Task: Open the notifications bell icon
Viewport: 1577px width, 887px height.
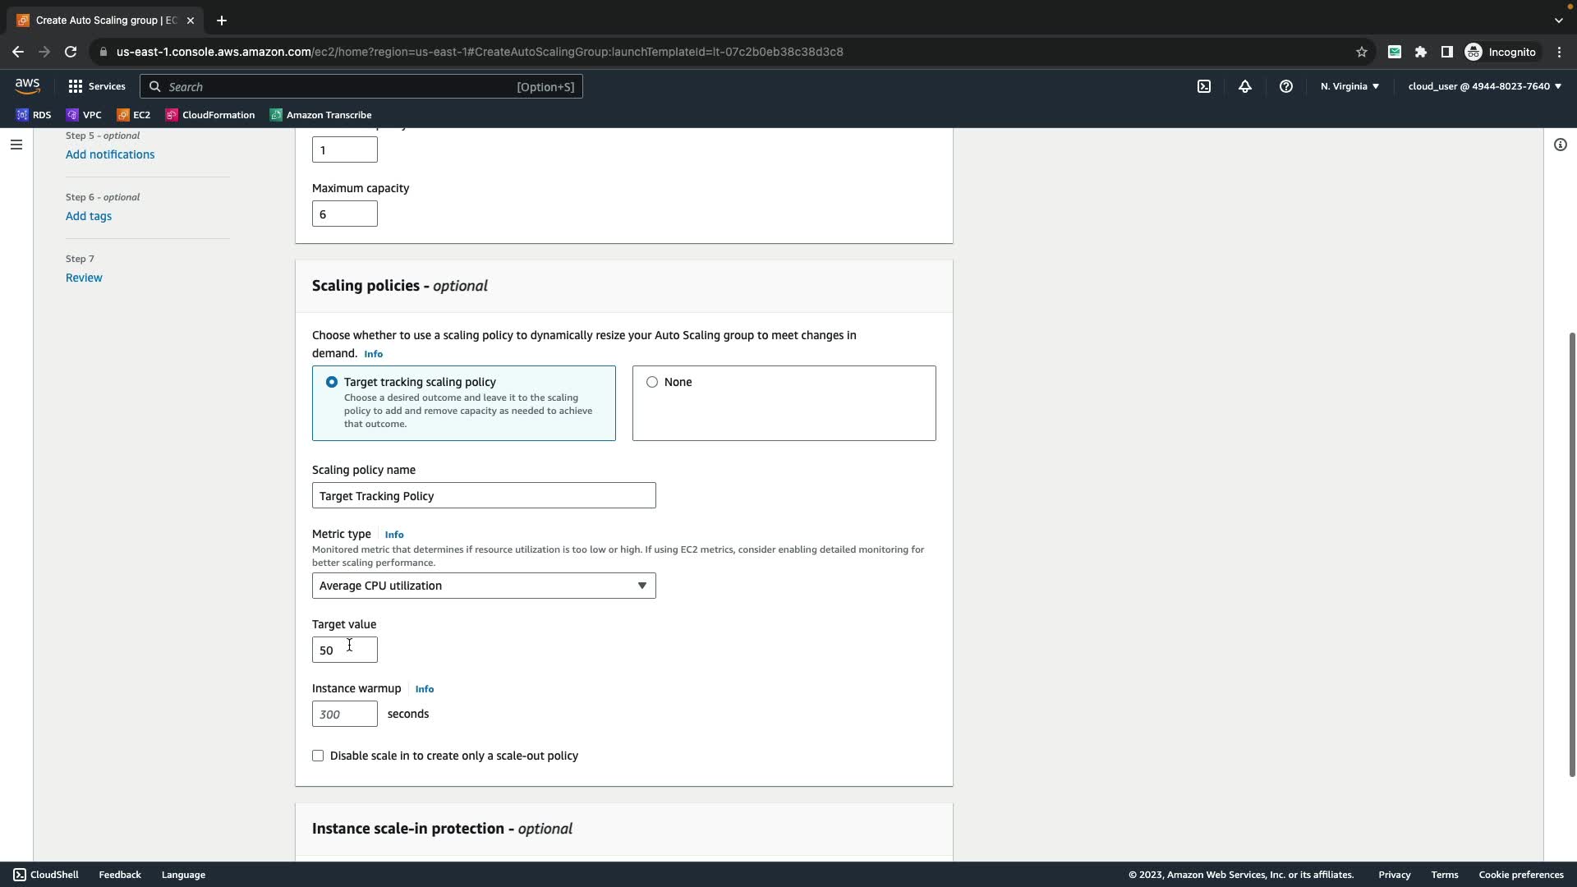Action: [1245, 86]
